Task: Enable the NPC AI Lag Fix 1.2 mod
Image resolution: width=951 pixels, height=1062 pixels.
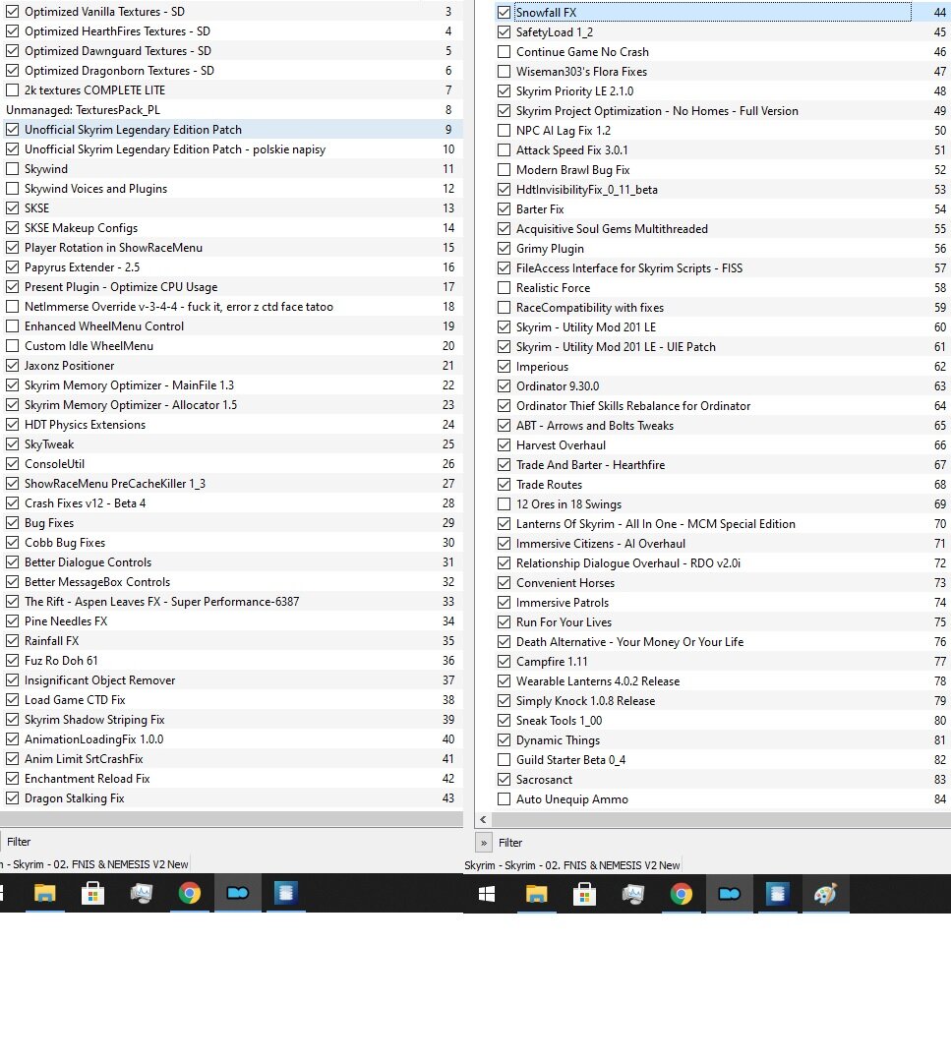Action: (504, 130)
